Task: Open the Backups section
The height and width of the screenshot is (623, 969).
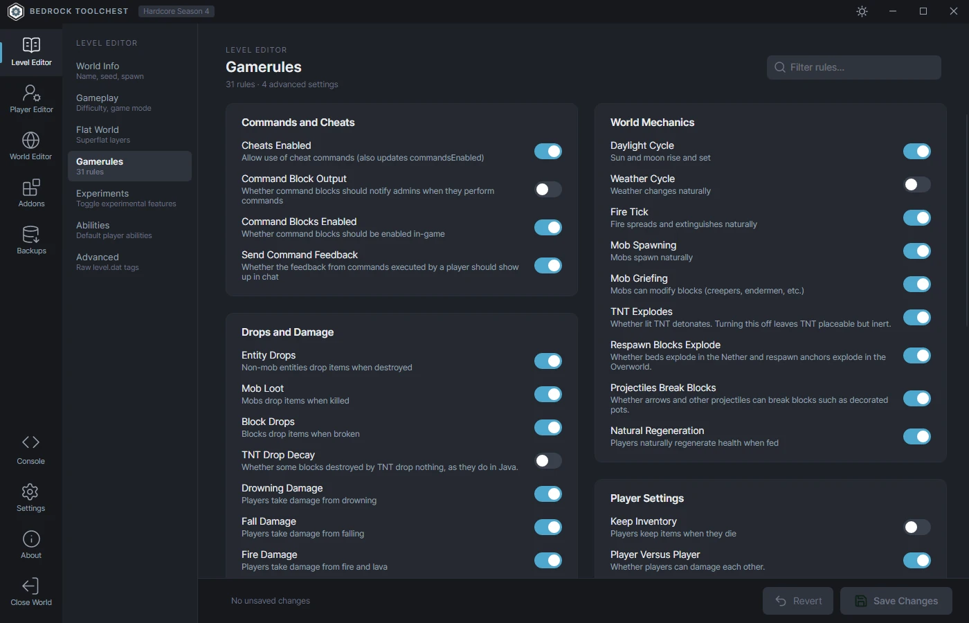Action: (31, 240)
